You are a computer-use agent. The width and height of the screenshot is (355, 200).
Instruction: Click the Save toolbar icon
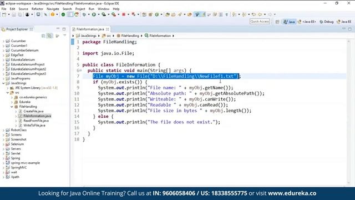[14, 14]
